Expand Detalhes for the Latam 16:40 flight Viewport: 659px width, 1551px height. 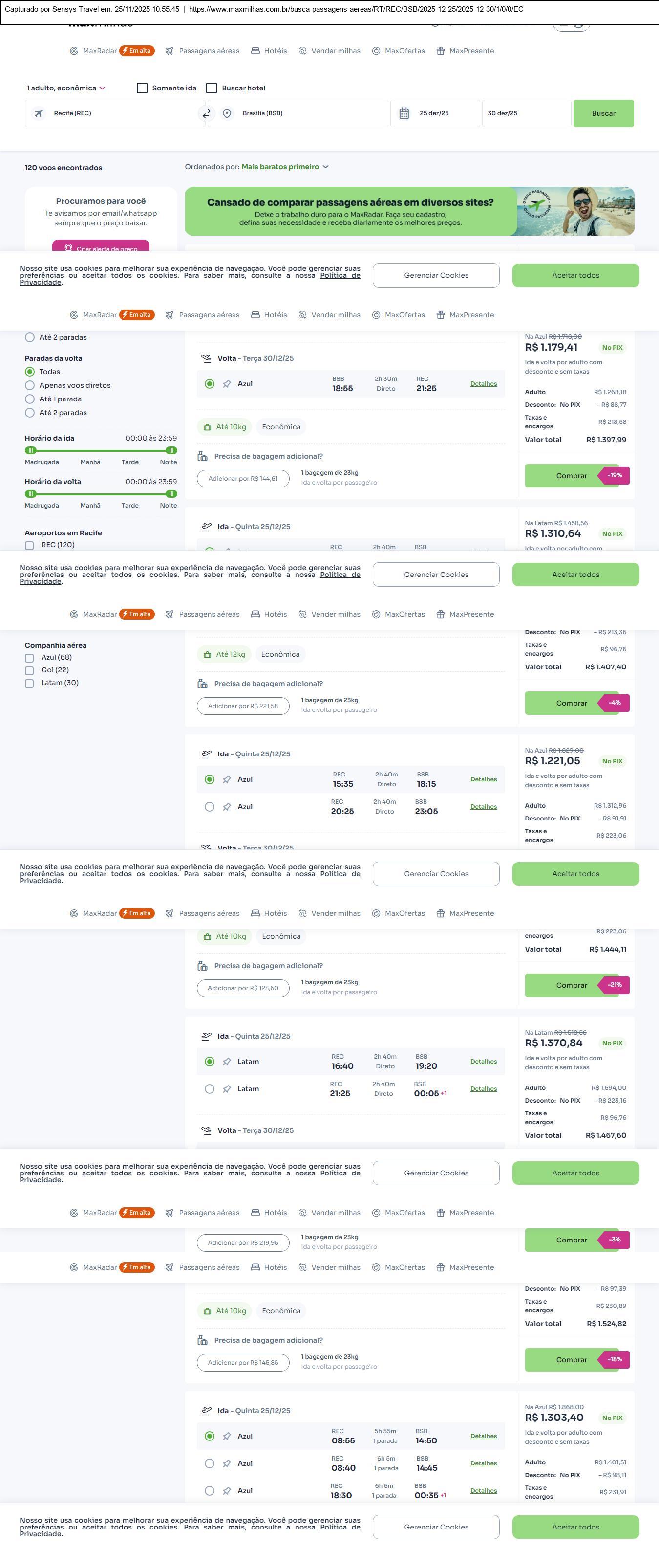click(484, 1062)
